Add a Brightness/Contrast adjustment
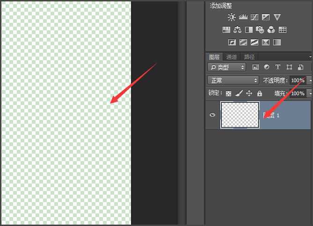This screenshot has width=313, height=226. tap(232, 17)
